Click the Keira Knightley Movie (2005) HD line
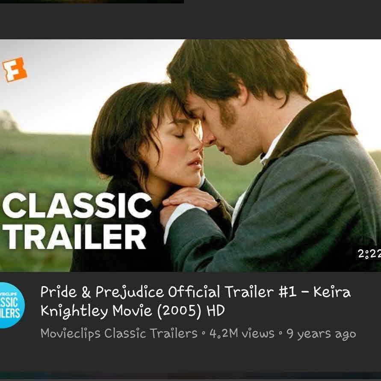This screenshot has height=381, width=381. [133, 311]
